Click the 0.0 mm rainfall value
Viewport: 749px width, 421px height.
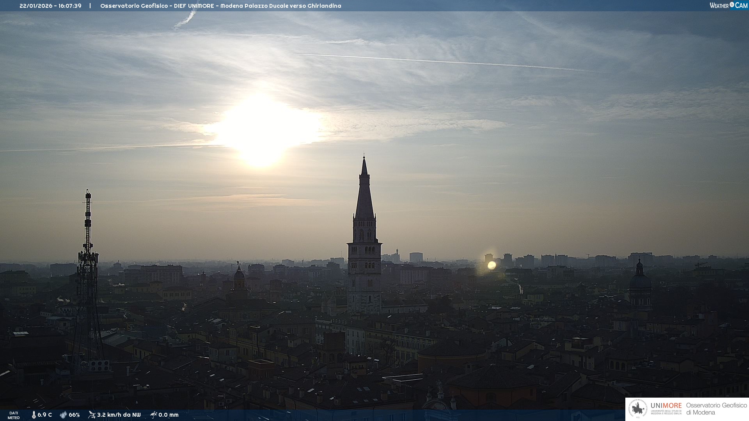tap(169, 415)
